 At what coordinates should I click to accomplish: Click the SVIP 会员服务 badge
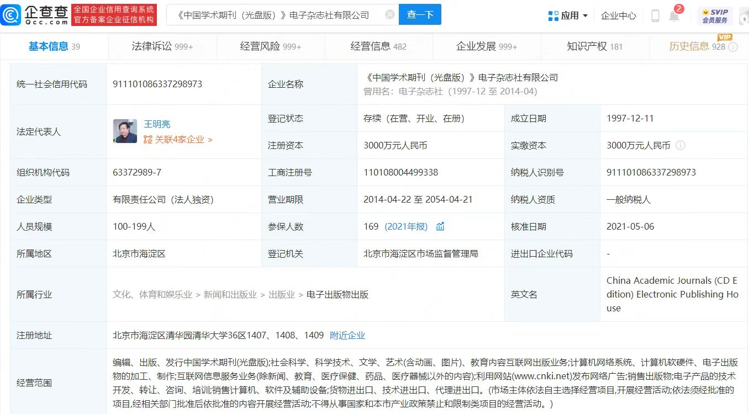pos(715,16)
